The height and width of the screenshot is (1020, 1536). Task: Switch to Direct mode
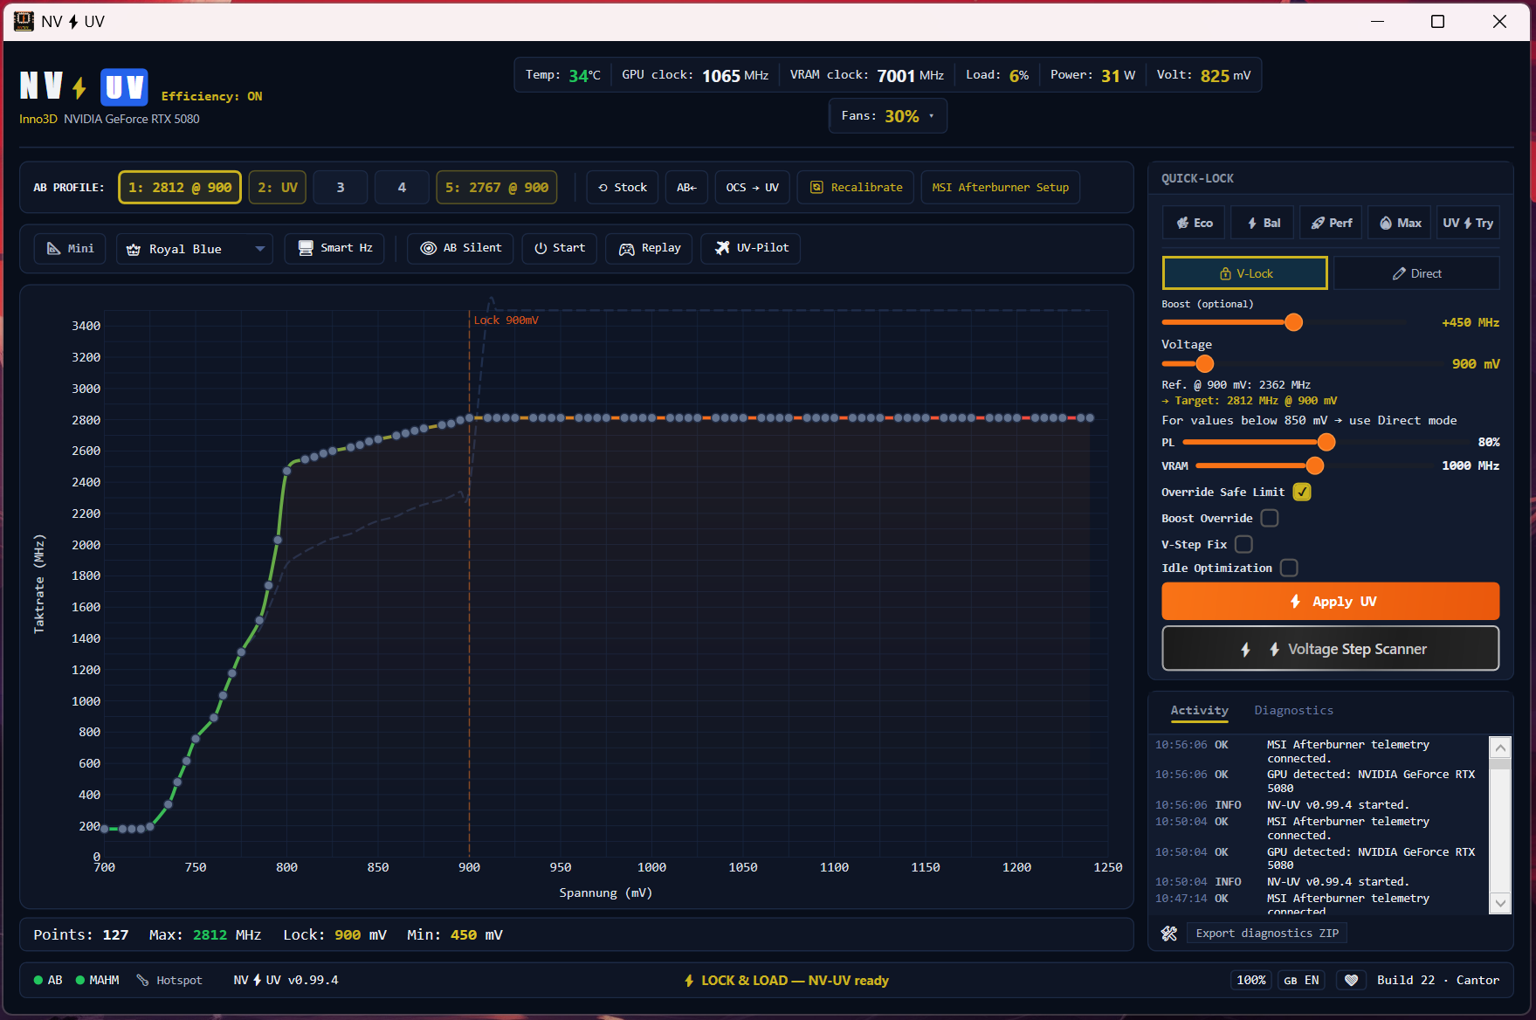(x=1416, y=273)
